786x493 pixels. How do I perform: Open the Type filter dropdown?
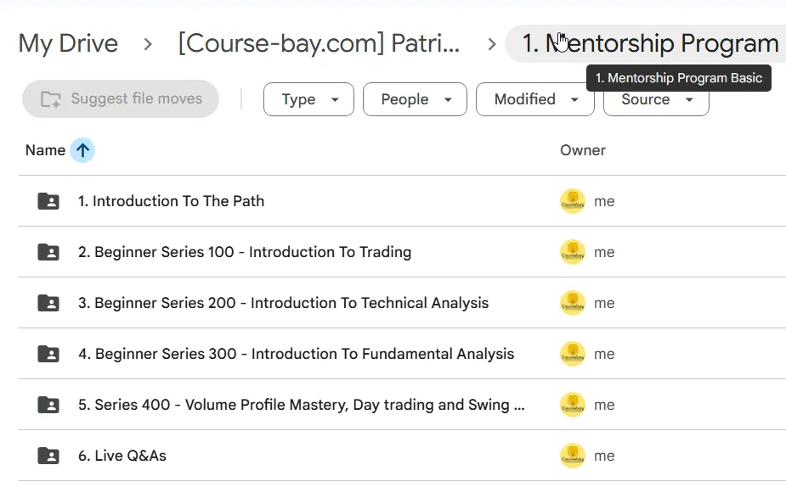(308, 99)
